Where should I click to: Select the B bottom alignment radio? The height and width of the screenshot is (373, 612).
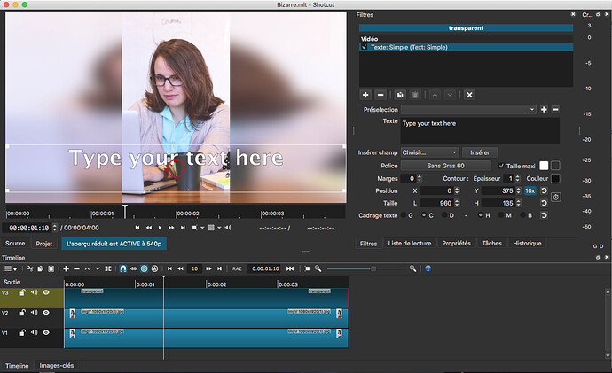(x=523, y=215)
